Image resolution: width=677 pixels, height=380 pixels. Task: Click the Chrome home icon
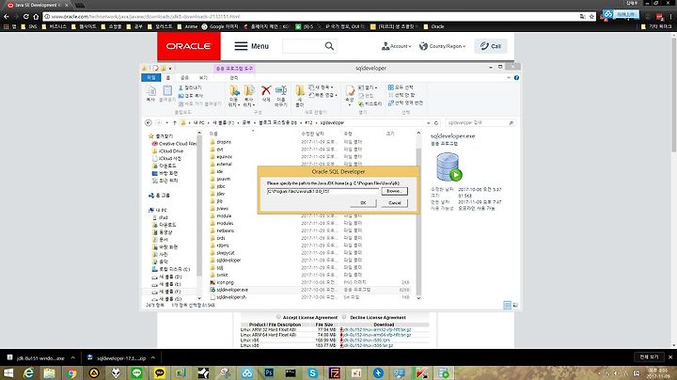tap(37, 16)
